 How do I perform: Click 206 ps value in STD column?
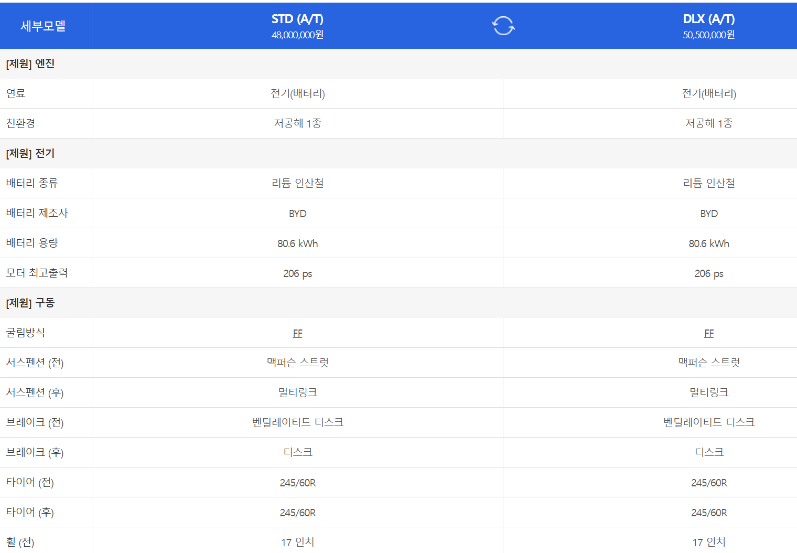click(298, 273)
